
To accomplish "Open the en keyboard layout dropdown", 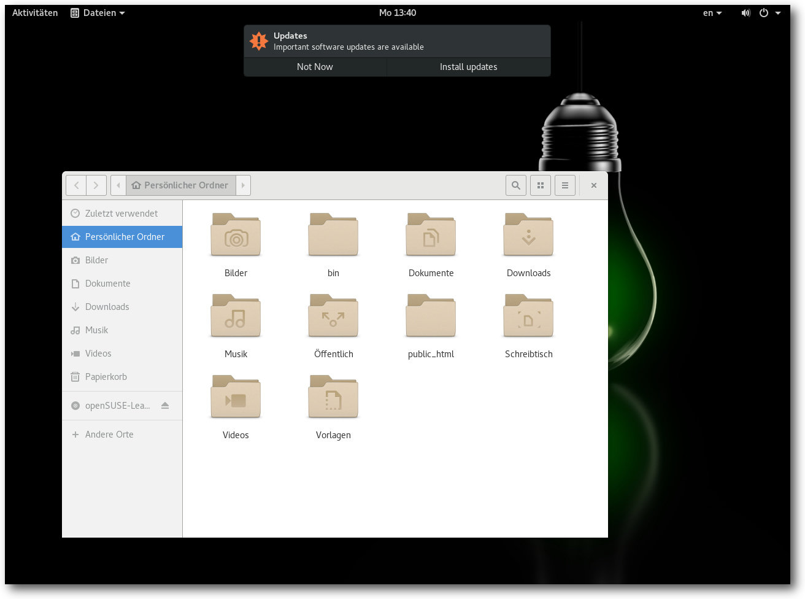I will [x=712, y=13].
